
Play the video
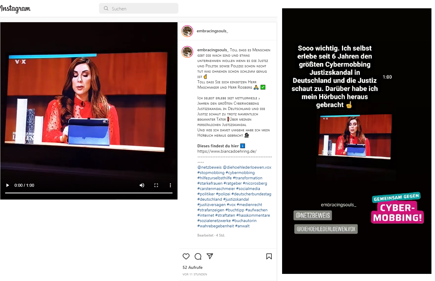[x=8, y=185]
